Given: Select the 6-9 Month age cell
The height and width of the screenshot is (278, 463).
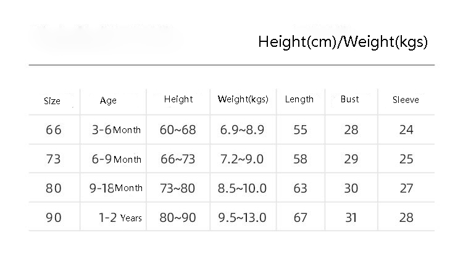Looking at the screenshot, I should click(116, 159).
